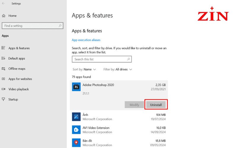Select the Adobe Photoshop 2020 entry
Viewport: 237px width, 148px height.
(119, 95)
